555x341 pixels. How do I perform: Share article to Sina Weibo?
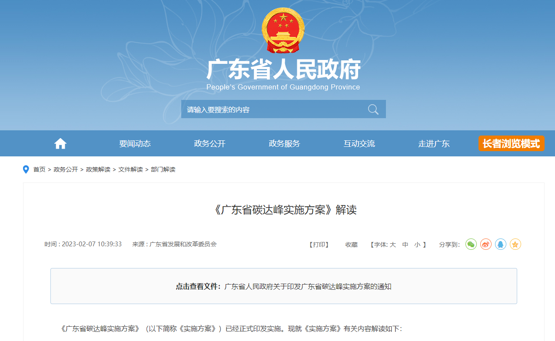tap(486, 244)
